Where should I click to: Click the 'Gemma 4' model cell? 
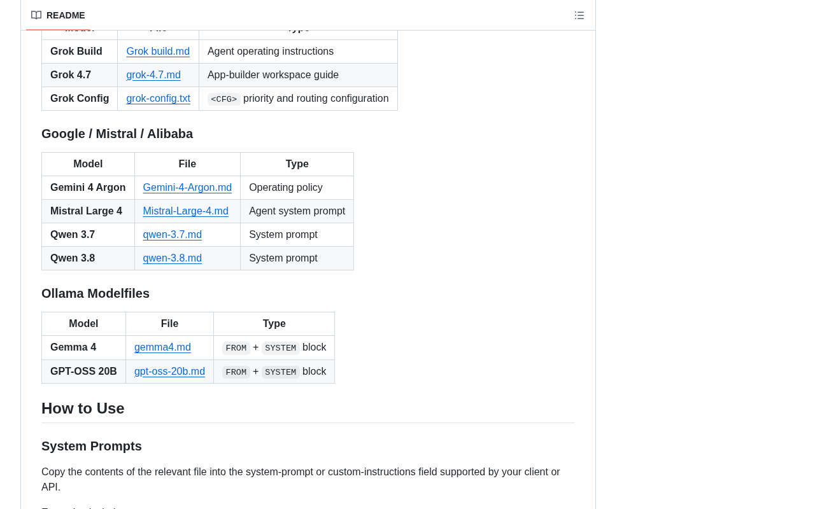[x=83, y=347]
